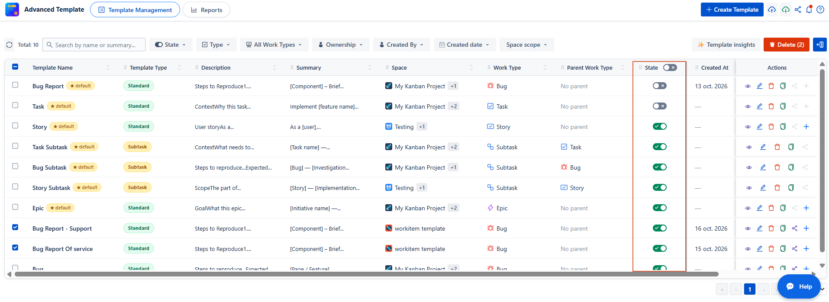Screen dimensions: 829x302
Task: Enable the Bug Report state toggle
Action: coord(660,86)
